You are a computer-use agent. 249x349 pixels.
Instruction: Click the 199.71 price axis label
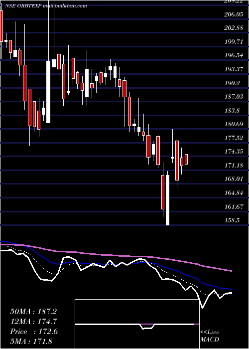[234, 41]
